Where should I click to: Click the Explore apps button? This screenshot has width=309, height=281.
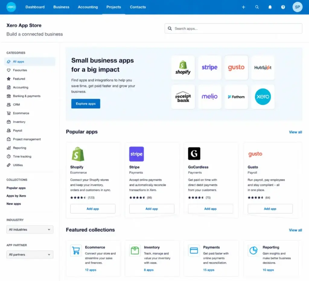[85, 104]
